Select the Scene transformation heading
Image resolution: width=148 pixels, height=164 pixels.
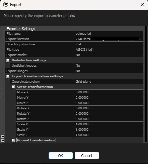(x=35, y=87)
